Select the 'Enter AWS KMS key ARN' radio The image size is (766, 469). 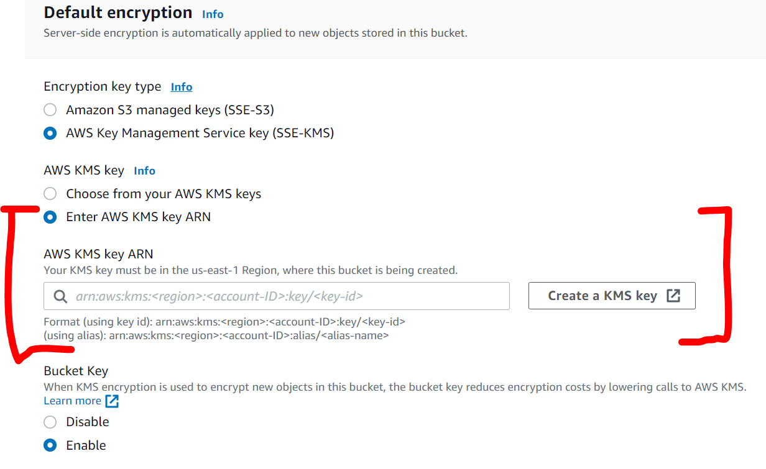[50, 217]
